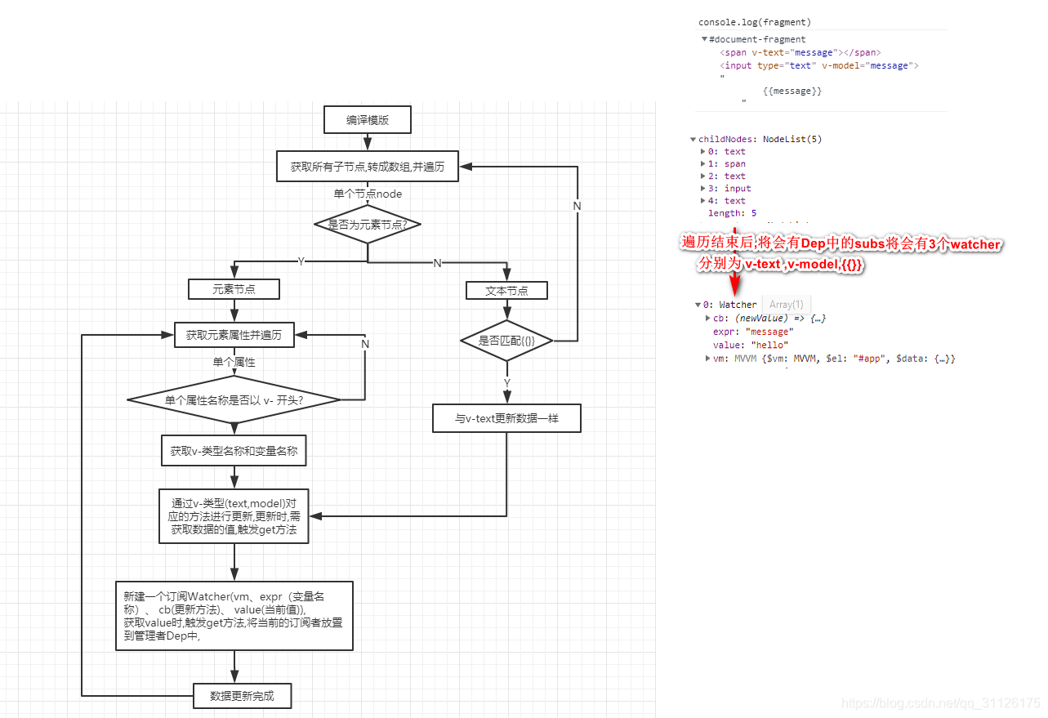The width and height of the screenshot is (1048, 718).
Task: Click the Array(1) tooltip label
Action: tap(786, 305)
